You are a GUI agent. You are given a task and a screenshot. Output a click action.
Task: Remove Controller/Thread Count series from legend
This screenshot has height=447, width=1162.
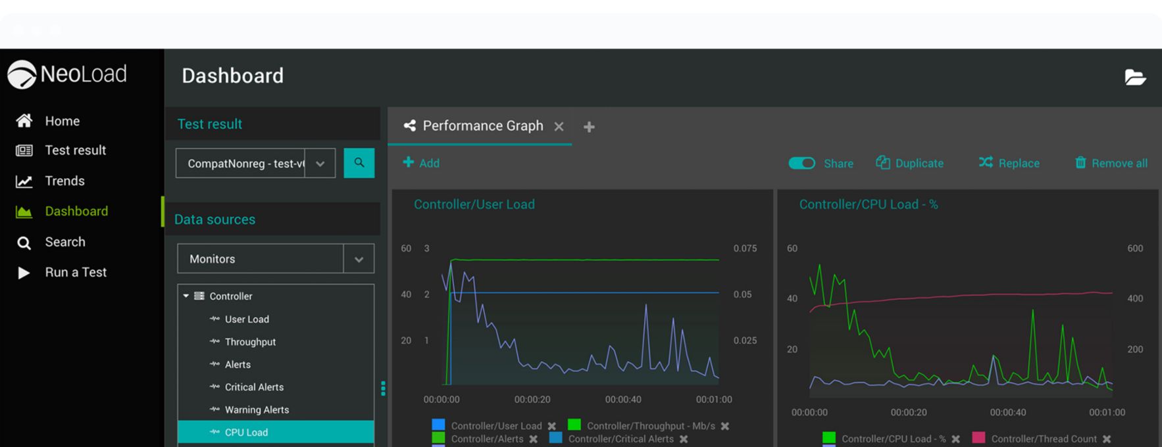click(x=1107, y=439)
